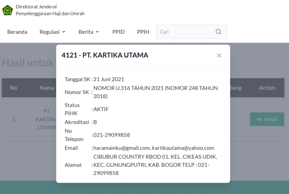
Task: Click the dialog title 4121 - PT. KARTIKA UTAMA
Action: click(x=105, y=55)
